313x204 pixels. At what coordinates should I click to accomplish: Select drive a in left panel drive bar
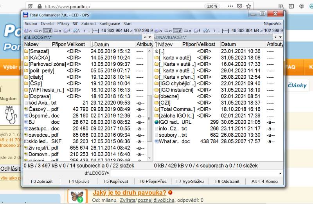(28, 31)
